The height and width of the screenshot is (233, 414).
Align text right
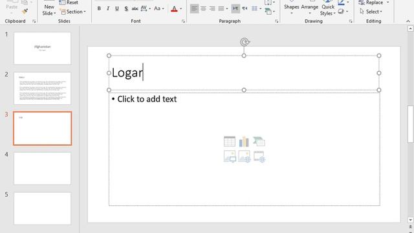[212, 8]
